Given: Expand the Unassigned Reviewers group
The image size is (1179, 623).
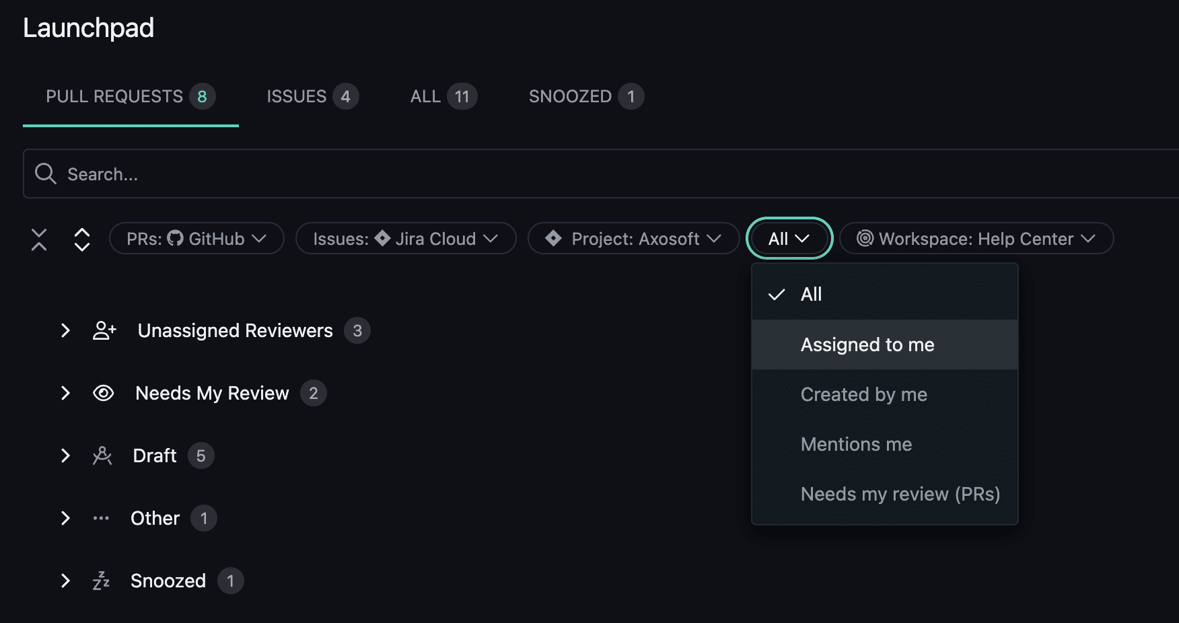Looking at the screenshot, I should (65, 330).
